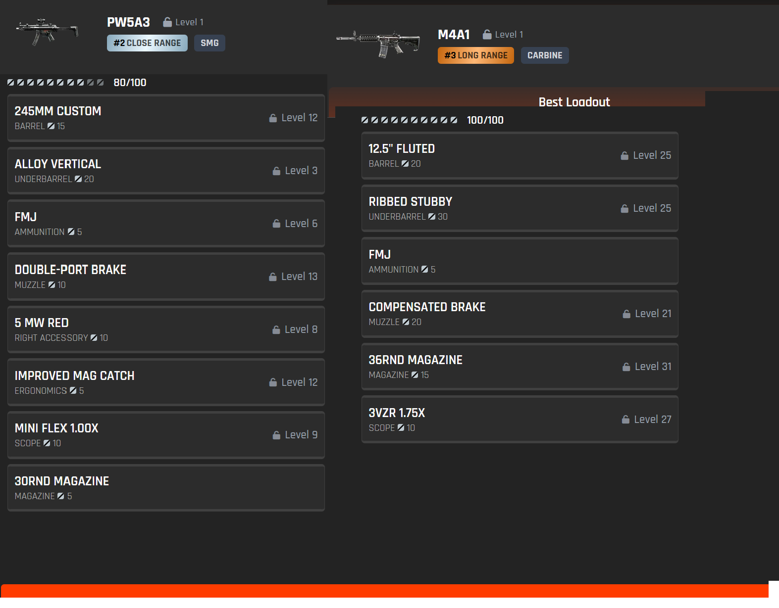
Task: Click the tuning icon next to UNDERBARREL 20
Action: 78,179
